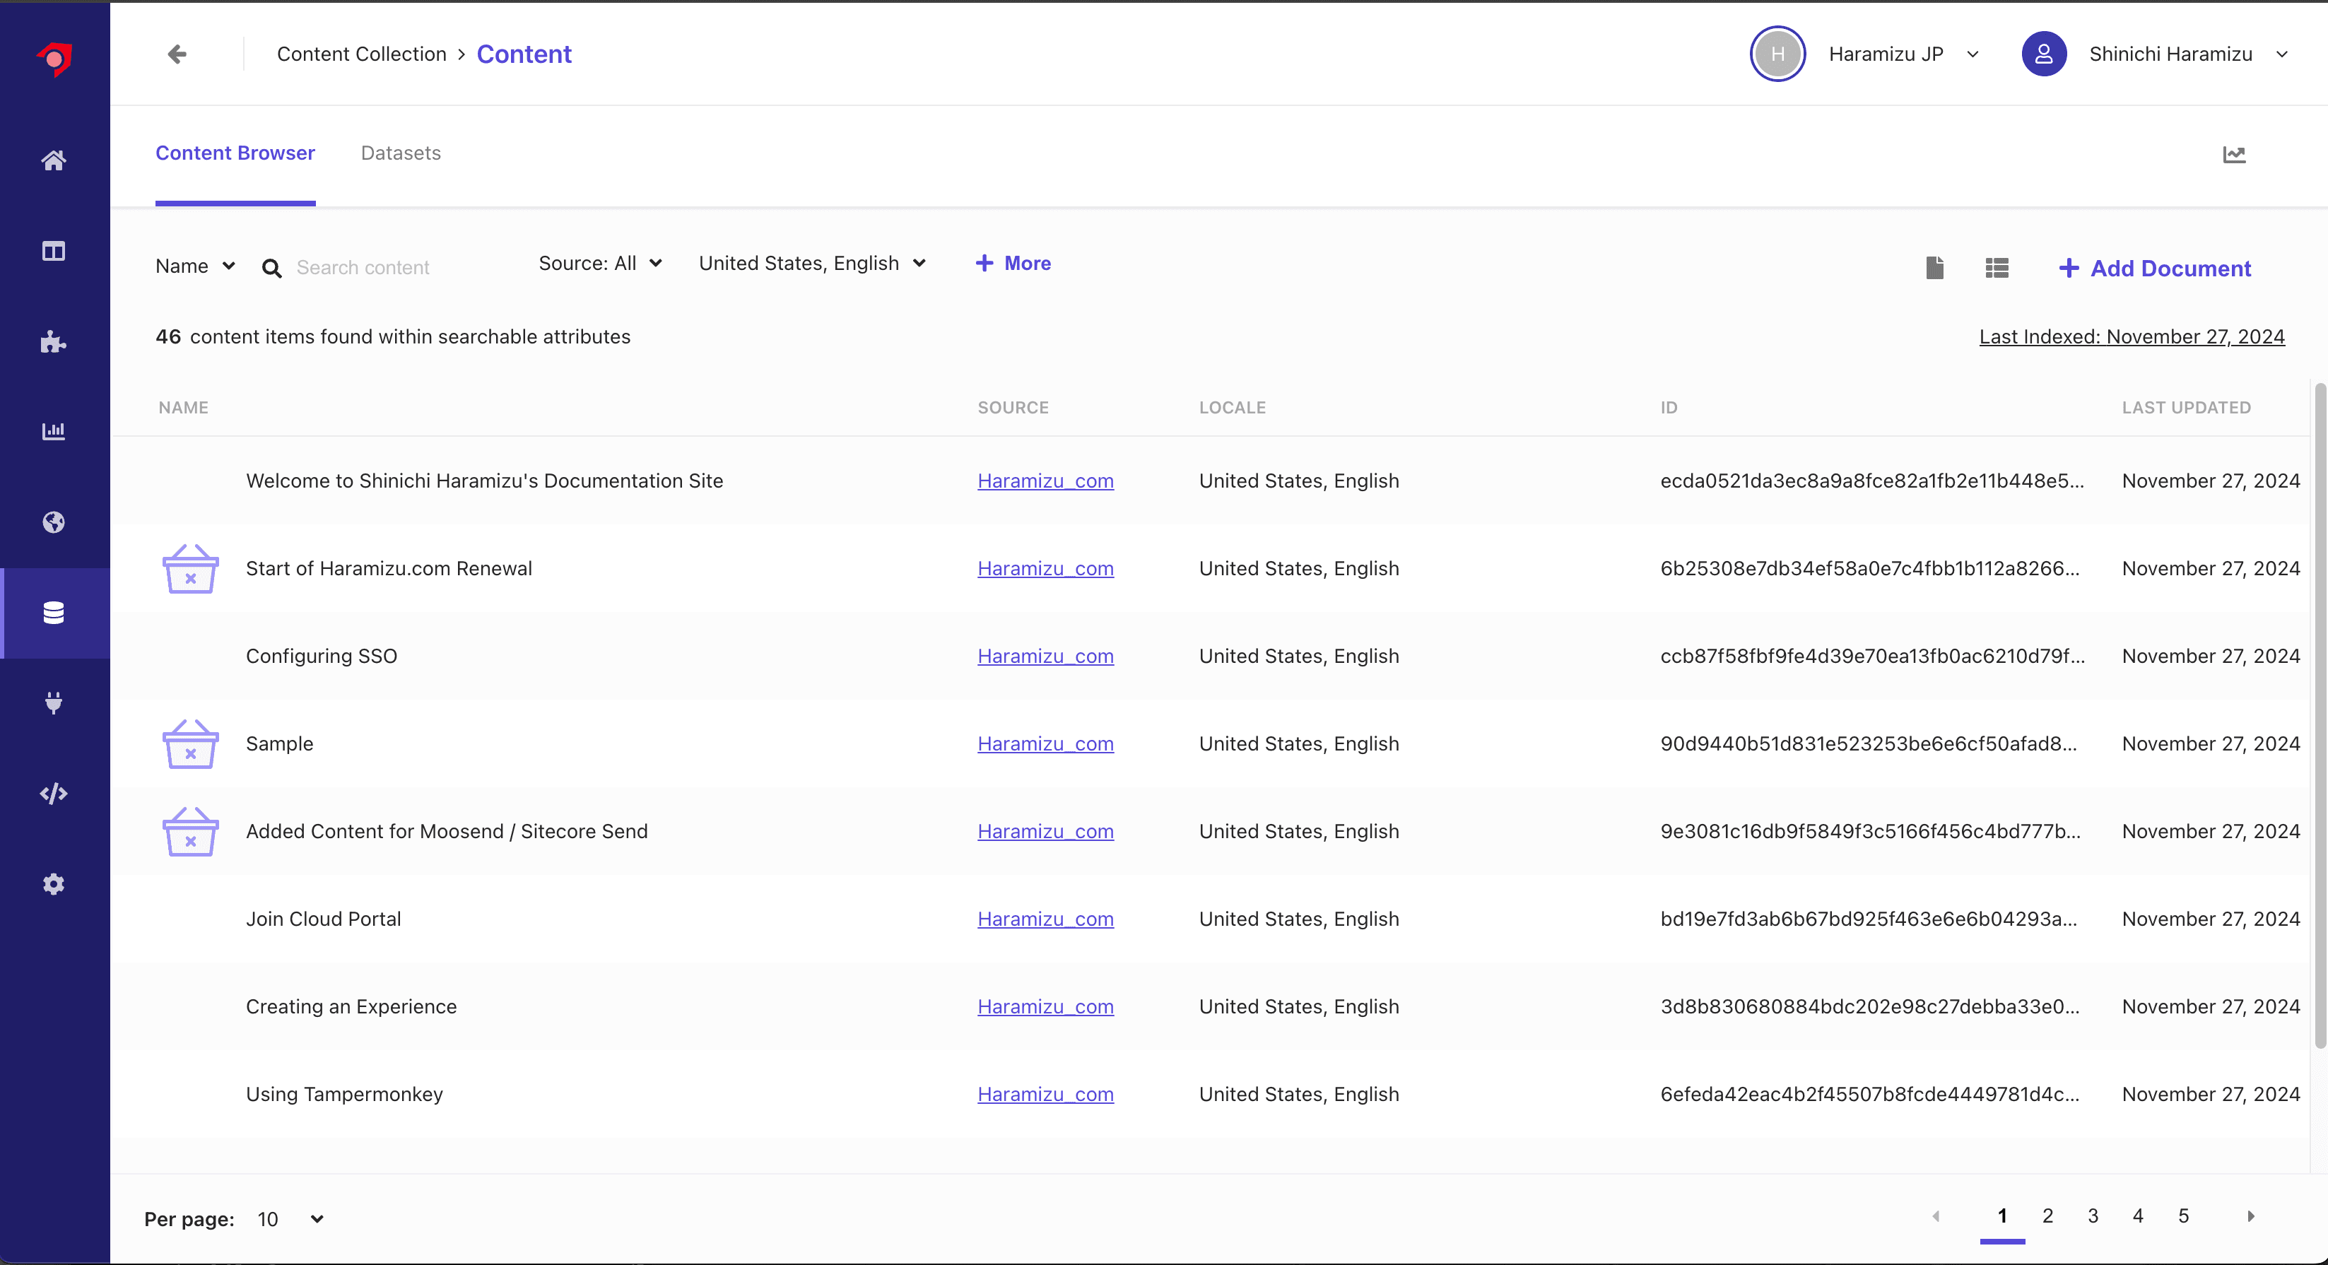
Task: Click the vertical scrollbar on the right
Action: 2319,714
